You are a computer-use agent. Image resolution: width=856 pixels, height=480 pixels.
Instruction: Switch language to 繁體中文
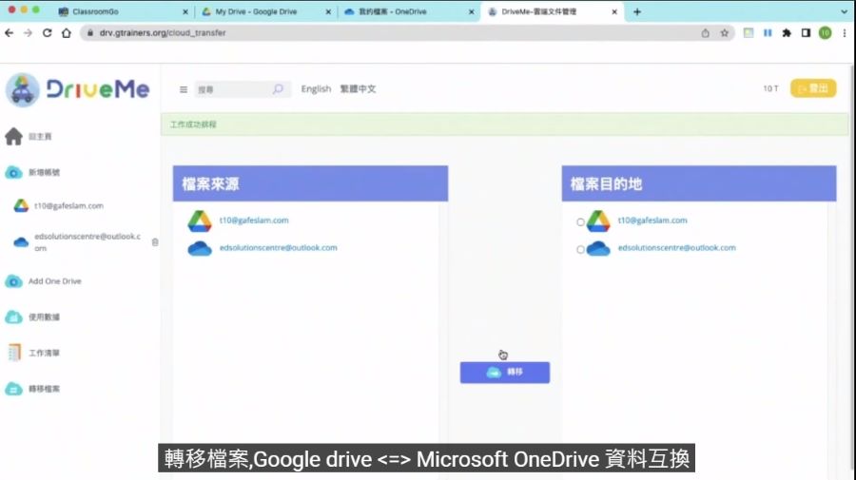[359, 89]
